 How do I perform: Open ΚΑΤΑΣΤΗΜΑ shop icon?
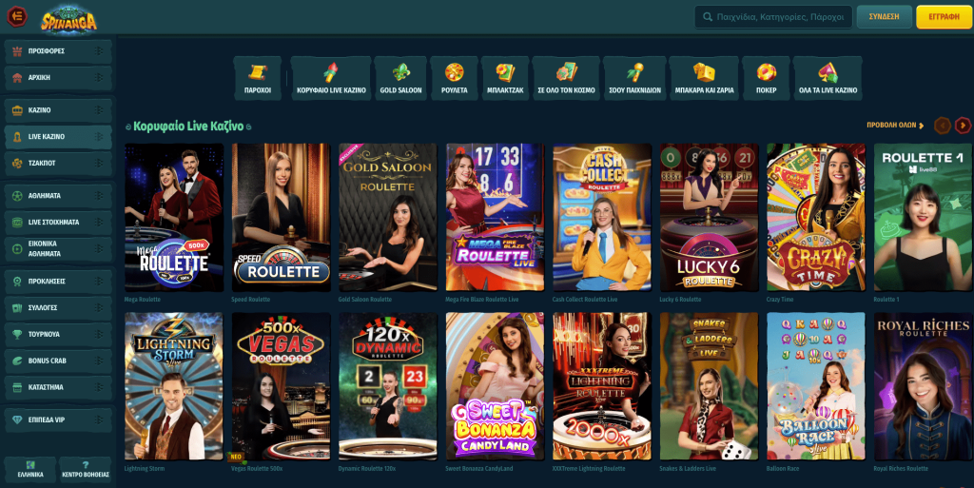tap(17, 387)
